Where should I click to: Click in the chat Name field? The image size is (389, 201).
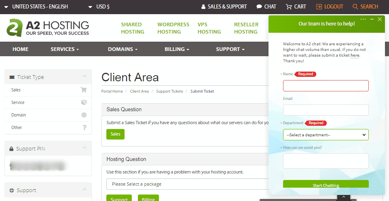tap(326, 86)
